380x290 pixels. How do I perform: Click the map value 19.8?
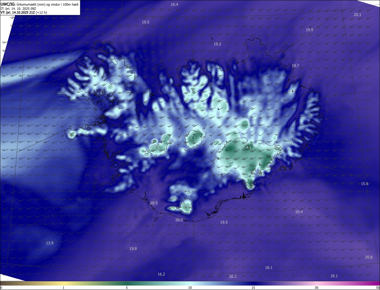(x=133, y=248)
